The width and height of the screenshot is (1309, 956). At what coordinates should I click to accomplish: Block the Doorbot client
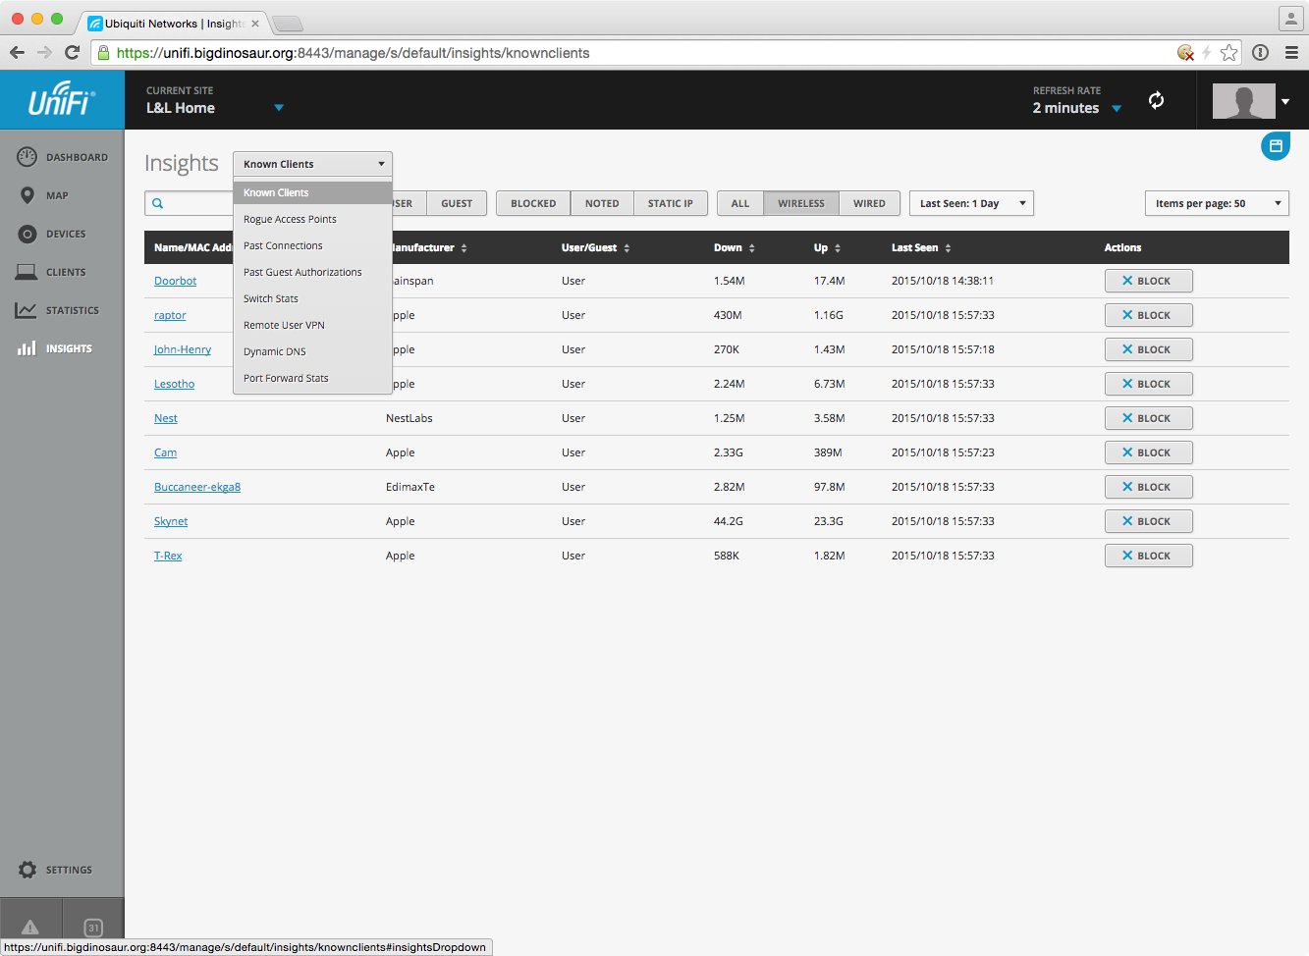(1148, 281)
